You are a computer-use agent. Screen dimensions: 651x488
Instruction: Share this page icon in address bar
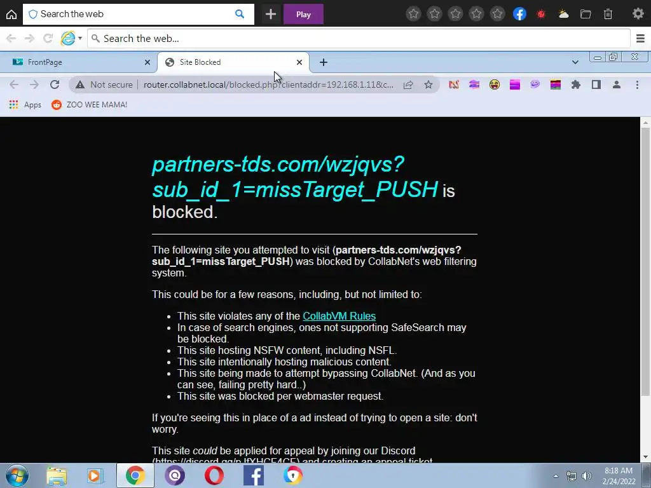pyautogui.click(x=408, y=85)
